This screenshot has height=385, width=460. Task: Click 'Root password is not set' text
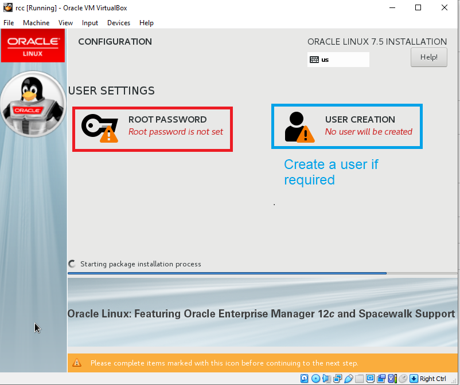click(176, 132)
